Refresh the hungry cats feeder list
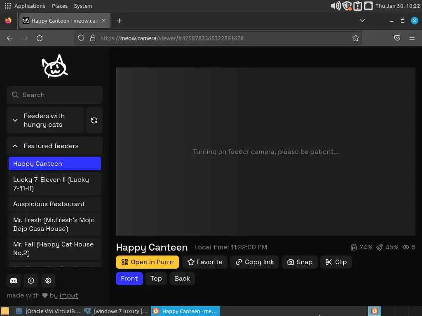Screen dimensions: 422x316 [x=94, y=121]
